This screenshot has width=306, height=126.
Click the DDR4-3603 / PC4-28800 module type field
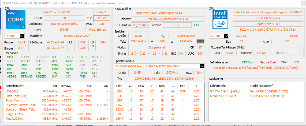(164, 79)
